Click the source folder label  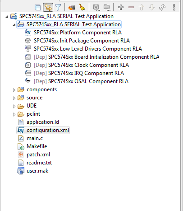[35, 98]
